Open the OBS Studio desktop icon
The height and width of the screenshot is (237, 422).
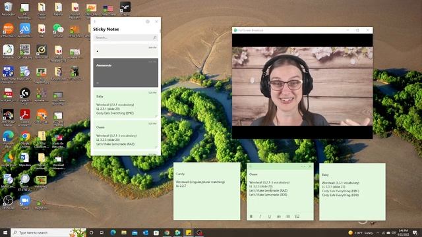point(8,203)
